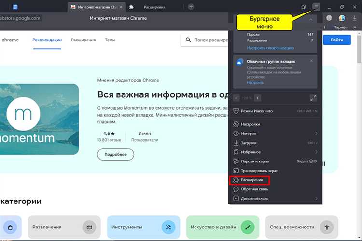Click the new tab plus button
The image size is (362, 241).
point(191,7)
